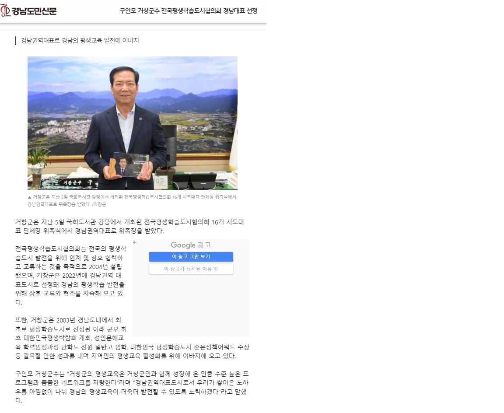Click the photo caption starting 거창군은 지난 5일

(x=132, y=200)
